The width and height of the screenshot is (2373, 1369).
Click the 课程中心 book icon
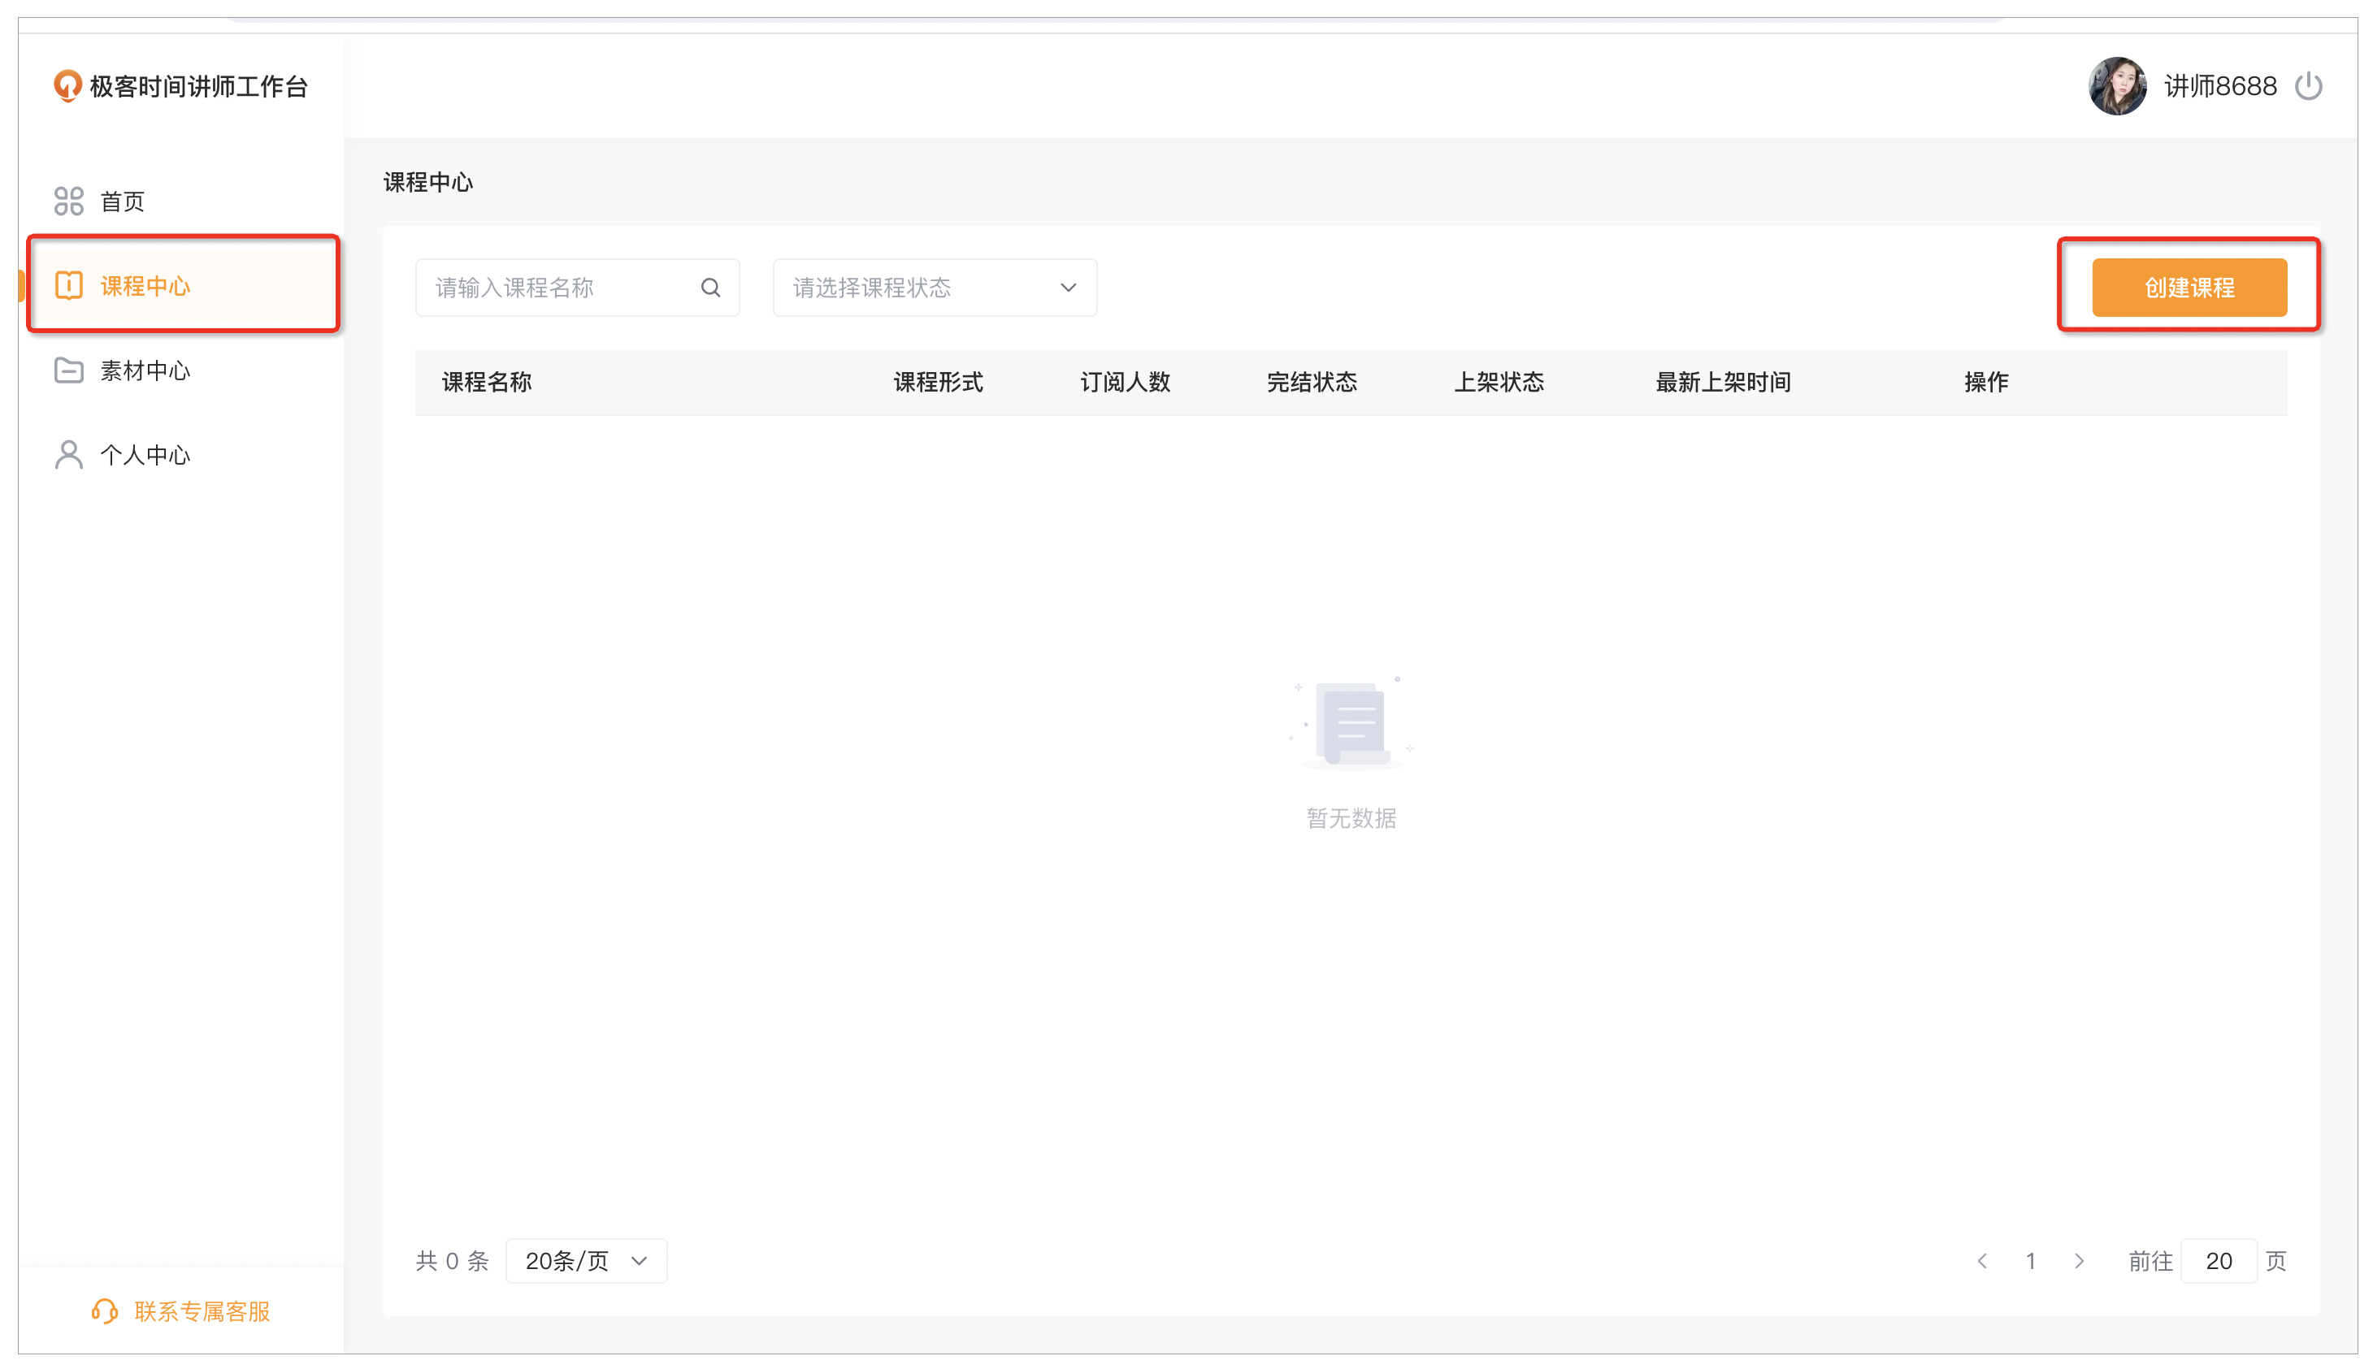click(68, 286)
